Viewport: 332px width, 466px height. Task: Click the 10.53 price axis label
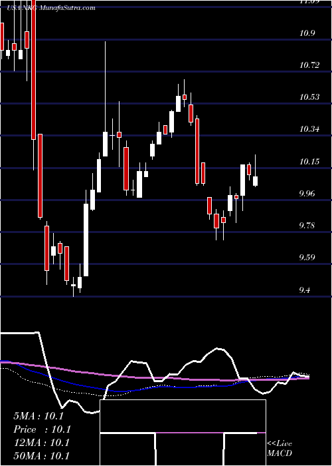click(309, 97)
